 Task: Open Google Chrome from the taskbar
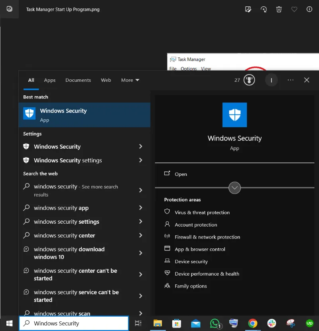click(x=252, y=323)
